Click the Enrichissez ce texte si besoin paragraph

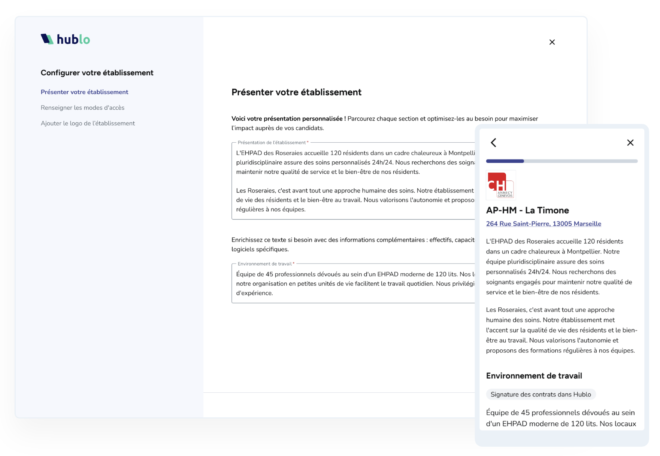click(353, 244)
